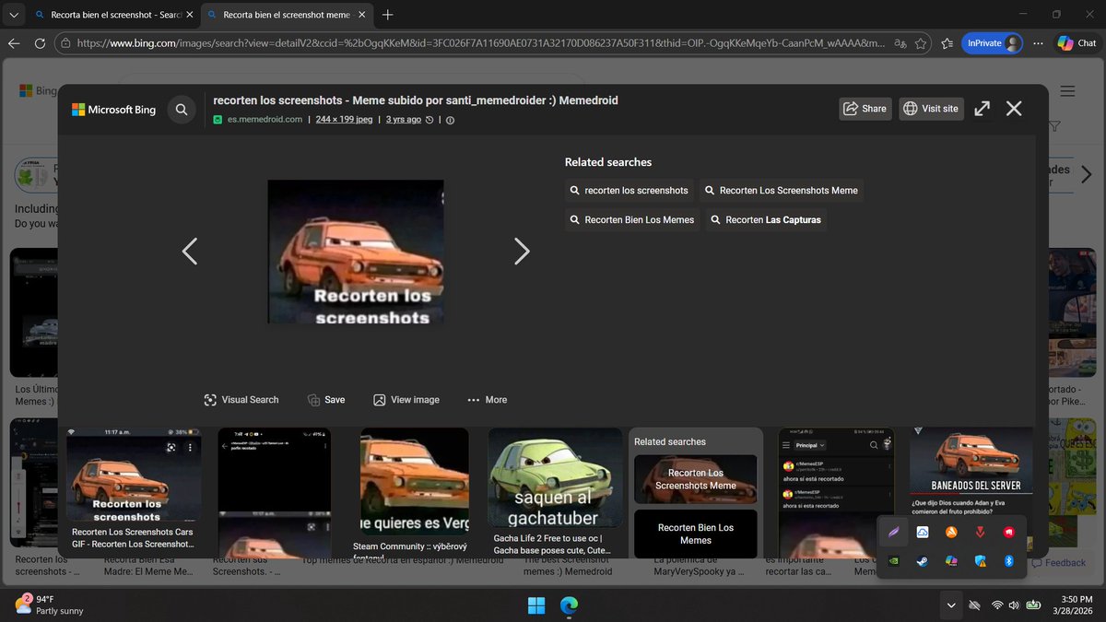Open the es.memedroid.com source link
The image size is (1106, 622).
pos(265,120)
